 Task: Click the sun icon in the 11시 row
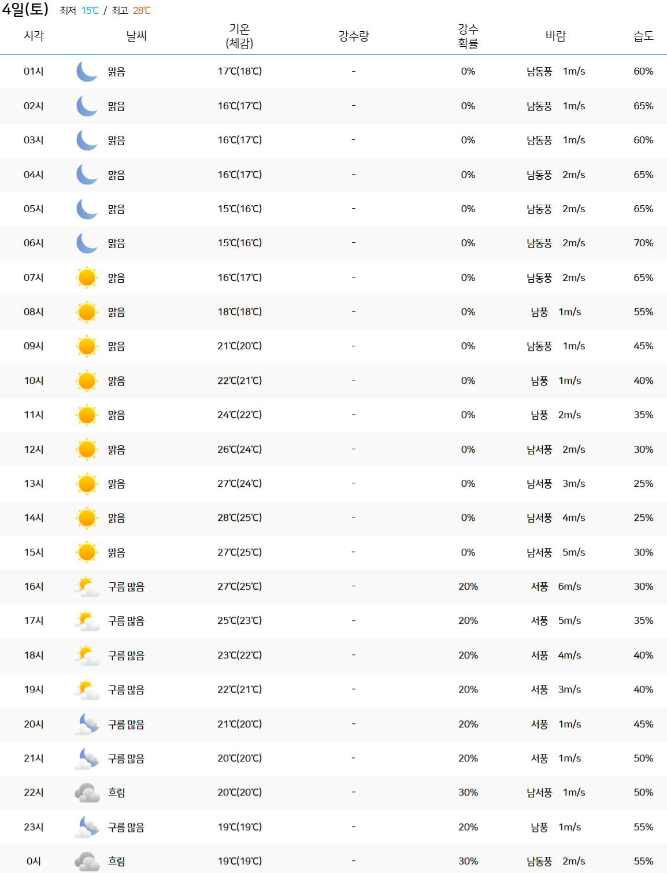87,415
